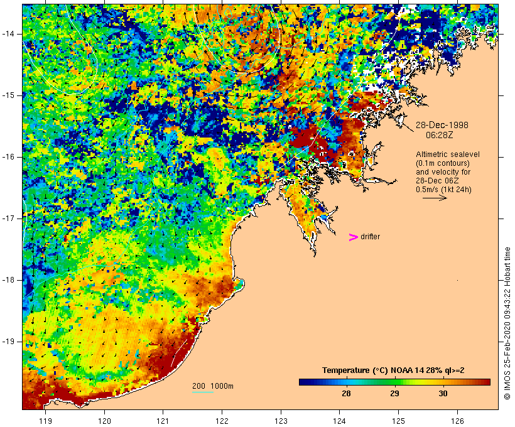The image size is (515, 427).
Task: Click the longitude label 124
Action: click(340, 421)
